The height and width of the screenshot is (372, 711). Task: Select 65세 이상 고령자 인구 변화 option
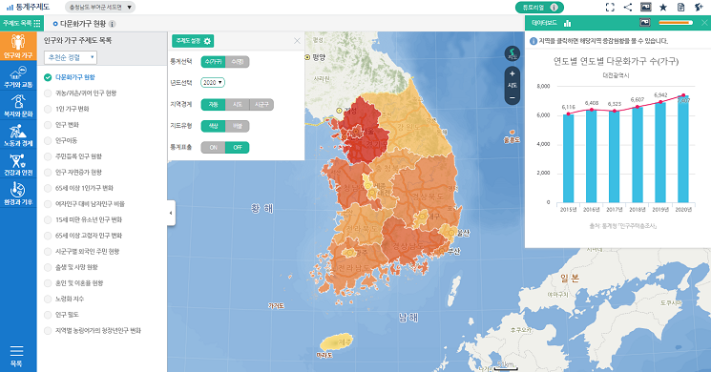(x=48, y=236)
